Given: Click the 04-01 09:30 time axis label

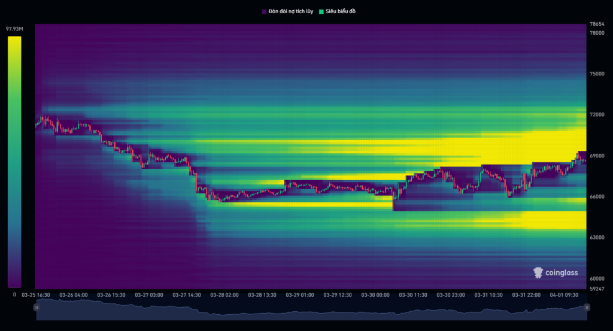Looking at the screenshot, I should (x=563, y=294).
